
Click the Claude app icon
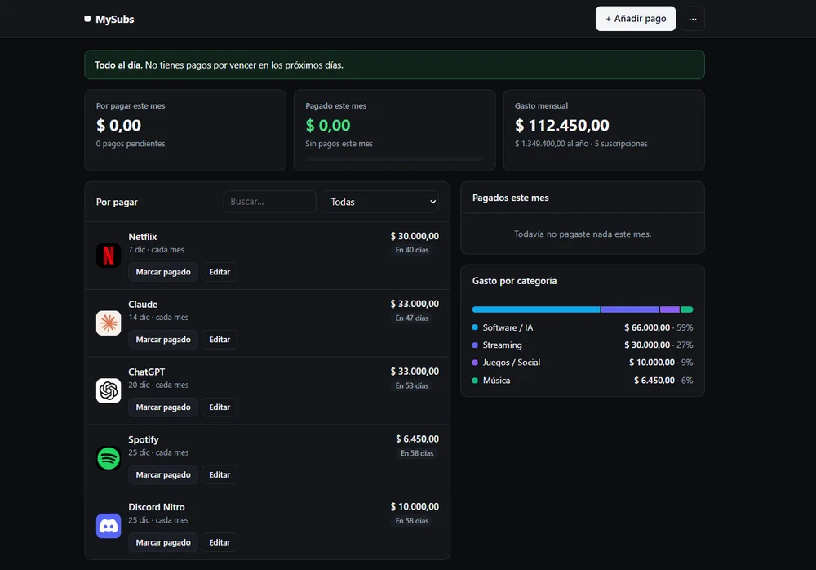pyautogui.click(x=109, y=323)
